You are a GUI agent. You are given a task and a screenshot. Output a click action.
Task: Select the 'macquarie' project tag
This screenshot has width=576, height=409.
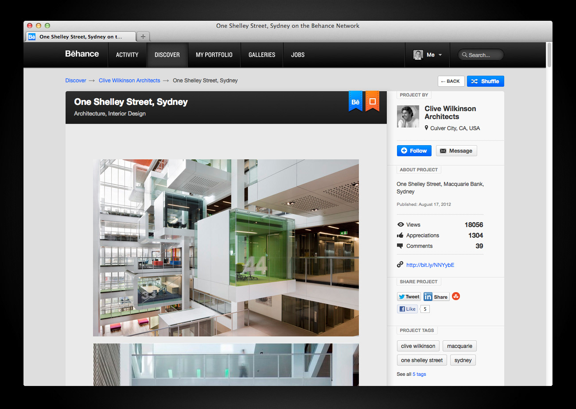pyautogui.click(x=459, y=346)
